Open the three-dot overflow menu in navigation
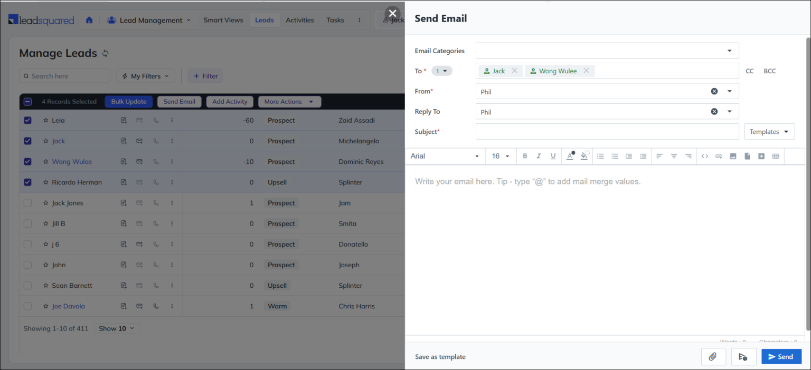This screenshot has height=370, width=811. point(360,20)
